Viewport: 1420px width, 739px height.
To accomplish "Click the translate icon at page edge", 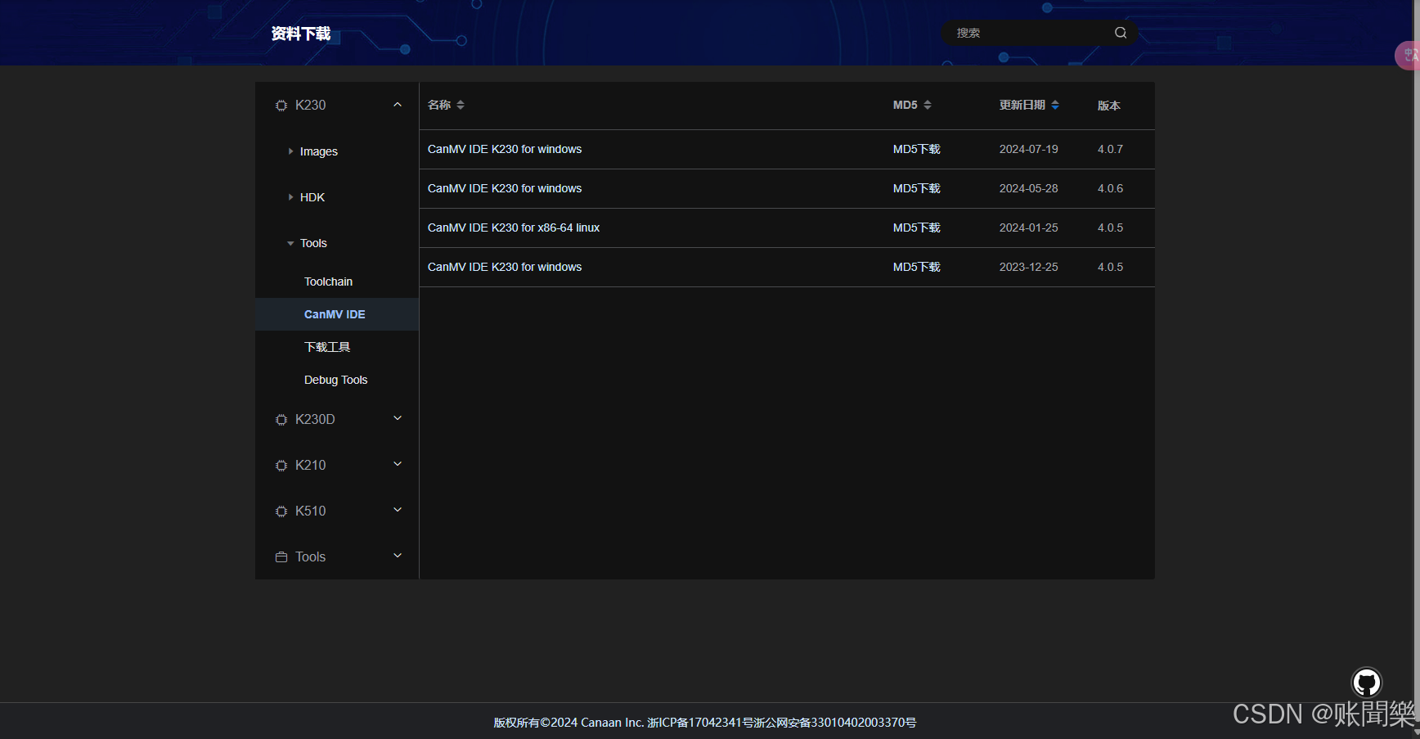I will [x=1409, y=55].
